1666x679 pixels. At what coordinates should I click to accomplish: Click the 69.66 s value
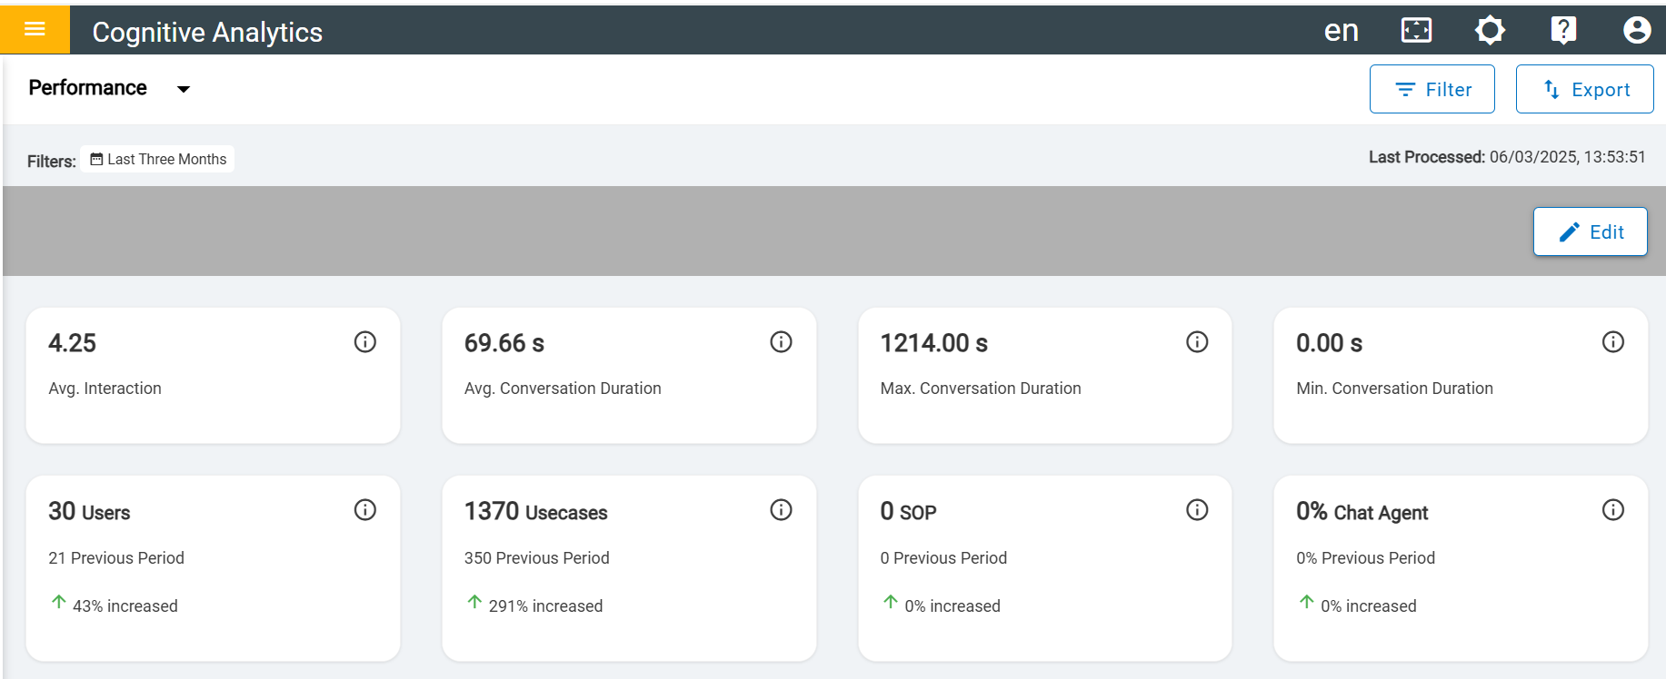point(504,343)
